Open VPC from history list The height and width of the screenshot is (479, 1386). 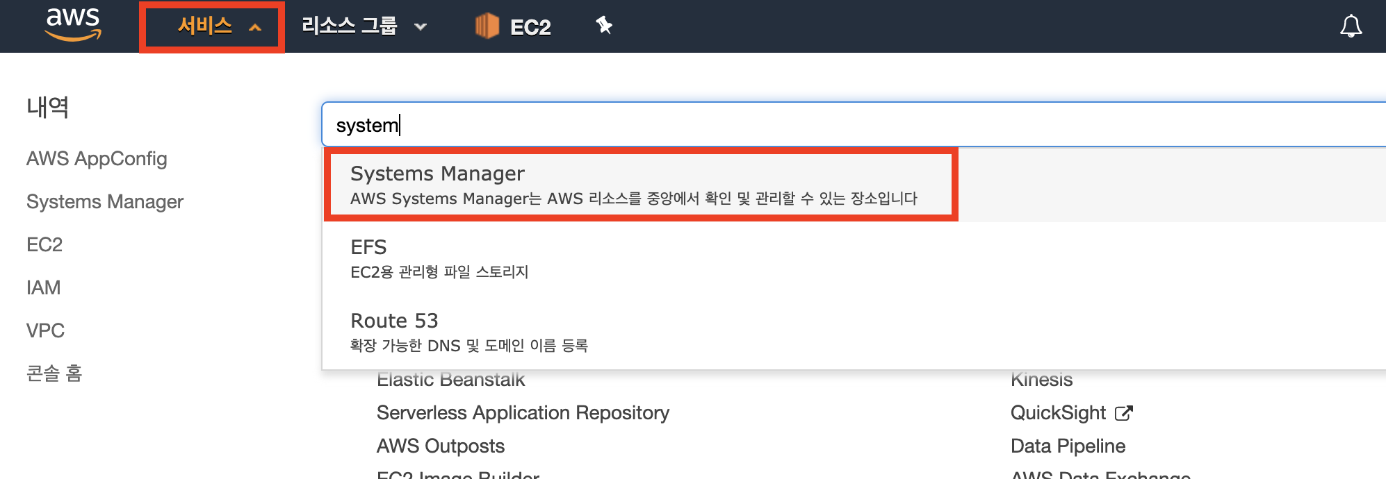(x=45, y=331)
